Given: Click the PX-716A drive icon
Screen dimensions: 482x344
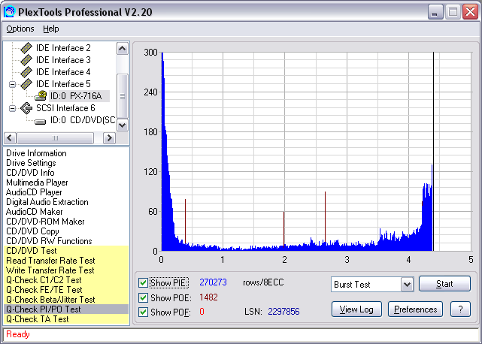Looking at the screenshot, I should click(41, 96).
